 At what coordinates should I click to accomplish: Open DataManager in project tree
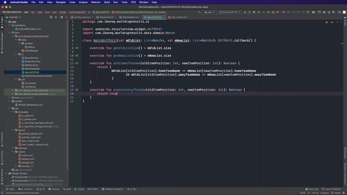click(x=30, y=50)
